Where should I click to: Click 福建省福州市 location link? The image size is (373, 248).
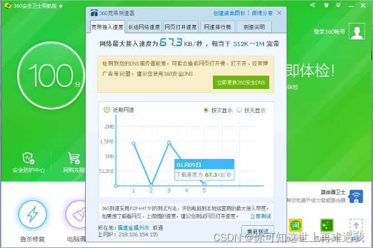(133, 228)
